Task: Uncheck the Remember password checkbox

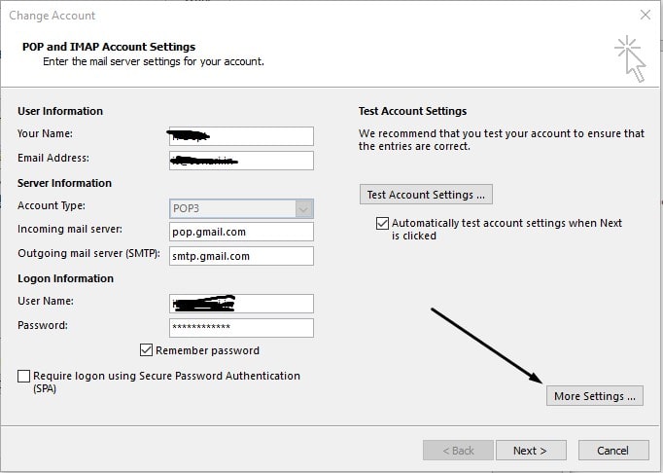Action: pos(147,350)
